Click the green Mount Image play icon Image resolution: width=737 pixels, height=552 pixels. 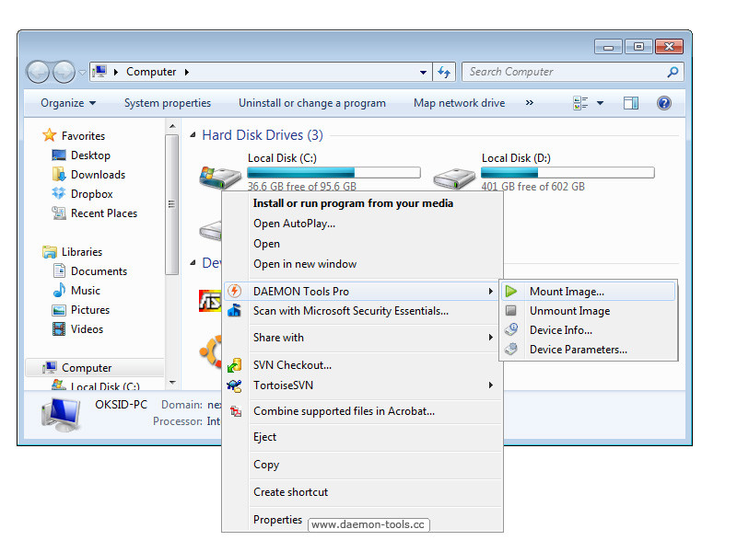coord(511,291)
